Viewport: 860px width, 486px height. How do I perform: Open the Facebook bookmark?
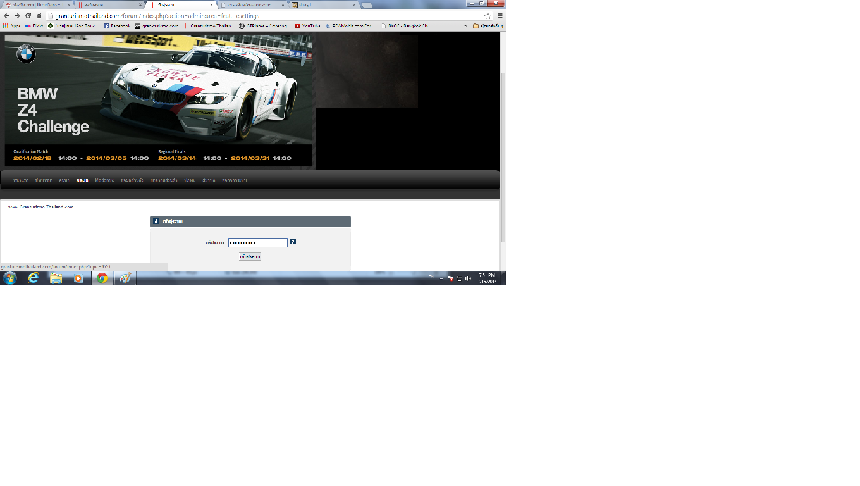[x=117, y=26]
